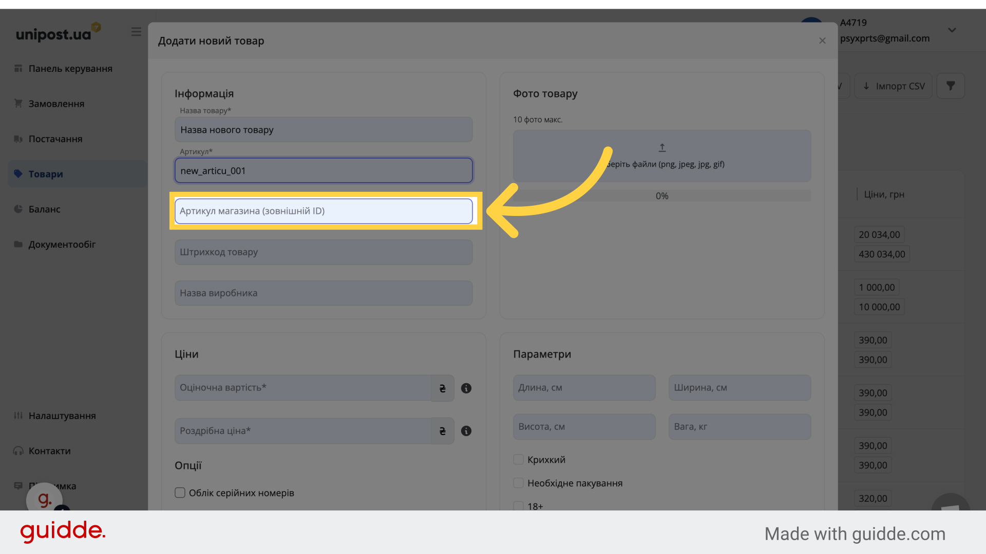
Task: Open Налаштування settings page
Action: [62, 415]
